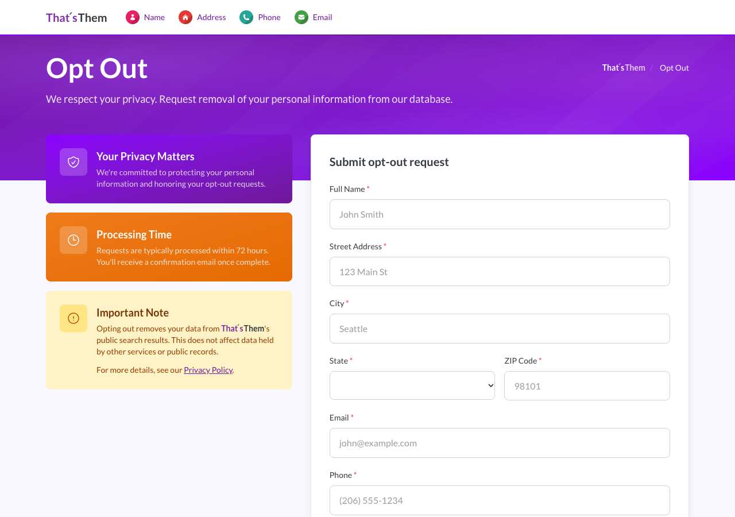Click the shield icon beside Your Privacy Matters
This screenshot has width=735, height=517.
73,162
